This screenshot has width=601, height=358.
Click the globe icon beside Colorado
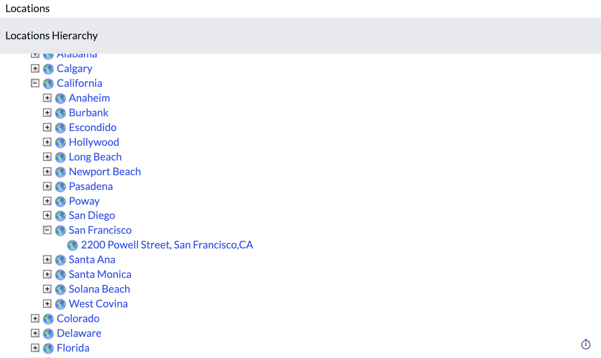click(48, 319)
